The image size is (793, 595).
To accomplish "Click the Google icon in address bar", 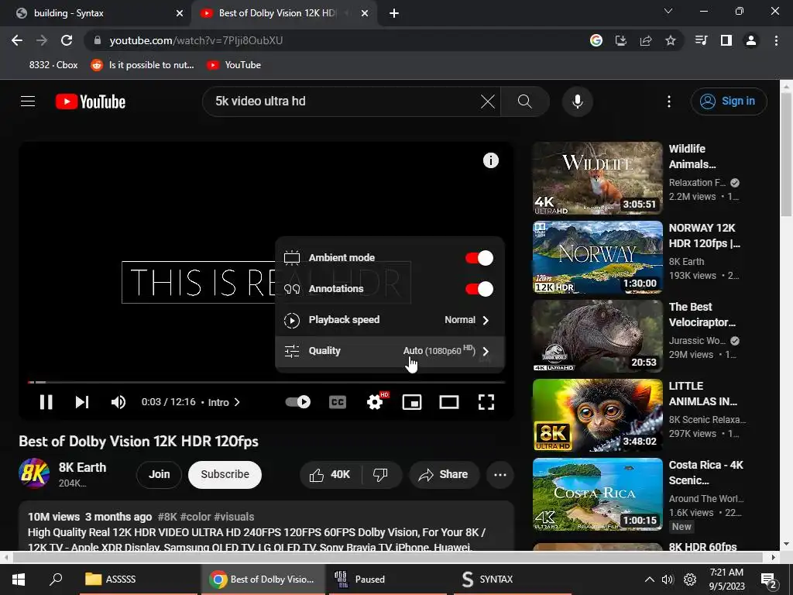I will click(x=596, y=40).
